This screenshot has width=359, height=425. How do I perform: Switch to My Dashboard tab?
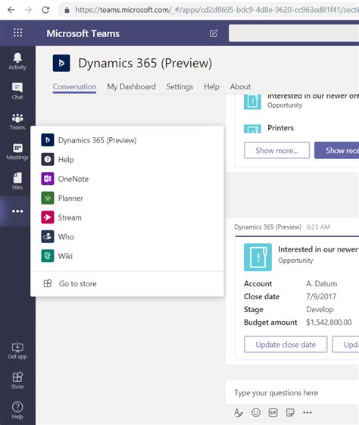point(132,86)
